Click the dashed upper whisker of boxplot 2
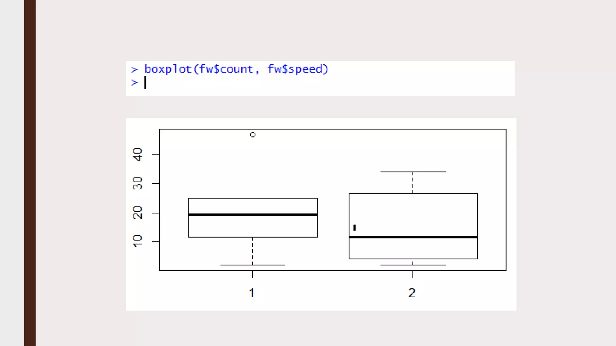This screenshot has width=616, height=346. click(413, 183)
